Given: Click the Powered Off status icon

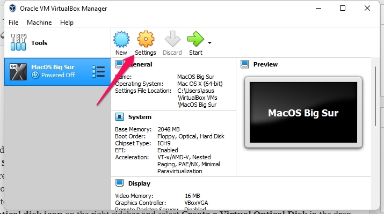Looking at the screenshot, I should pyautogui.click(x=35, y=75).
